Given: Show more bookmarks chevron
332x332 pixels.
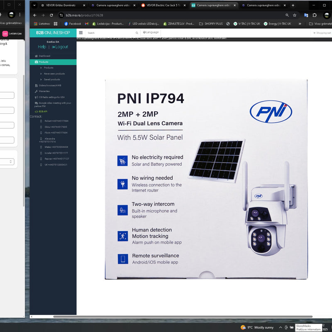Looking at the screenshot, I should pyautogui.click(x=300, y=24).
